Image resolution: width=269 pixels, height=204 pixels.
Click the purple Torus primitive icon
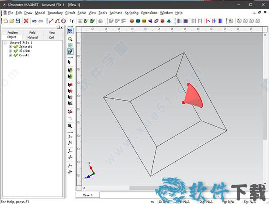pyautogui.click(x=156, y=21)
